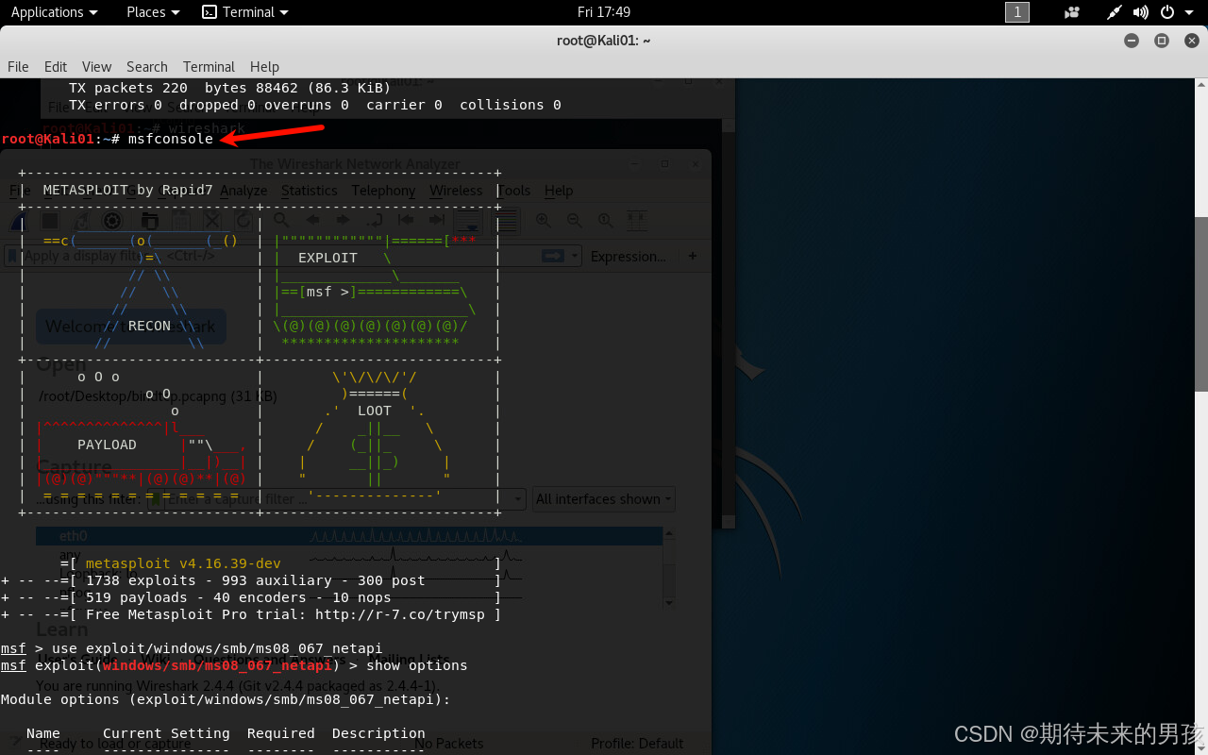Image resolution: width=1208 pixels, height=755 pixels.
Task: Open the Terminal menu in the menu bar
Action: pos(209,66)
